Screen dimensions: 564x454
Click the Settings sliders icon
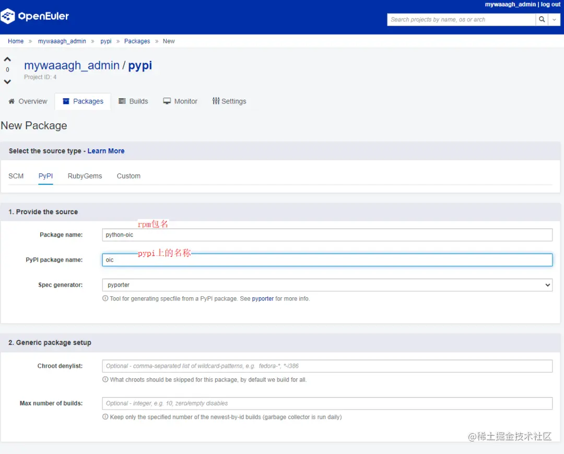click(x=216, y=101)
